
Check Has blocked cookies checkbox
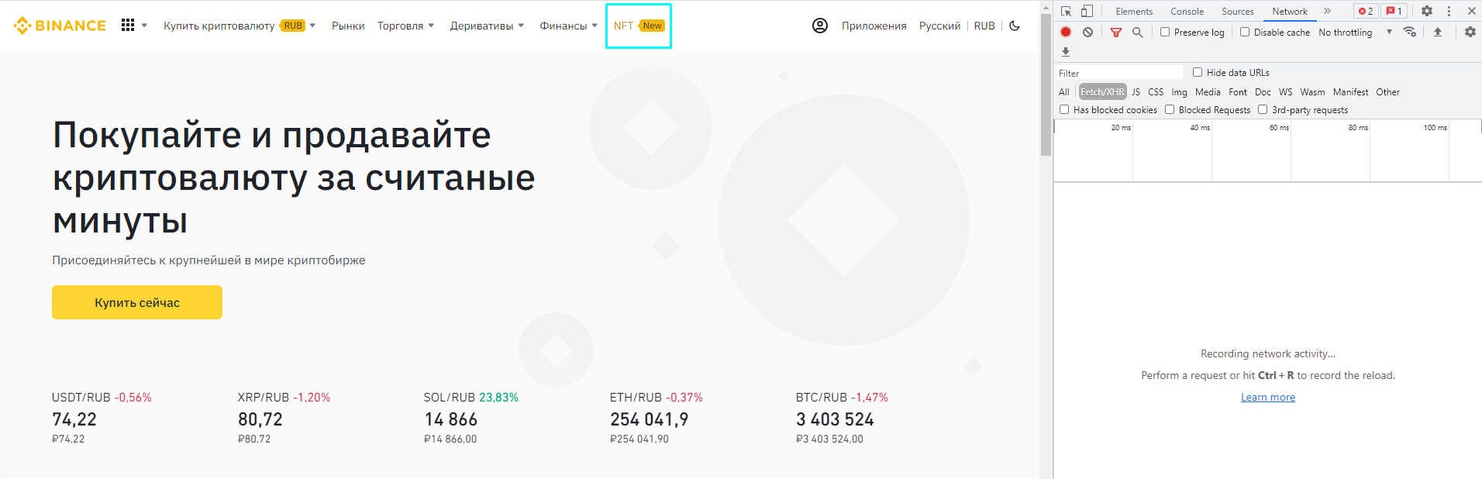point(1064,109)
